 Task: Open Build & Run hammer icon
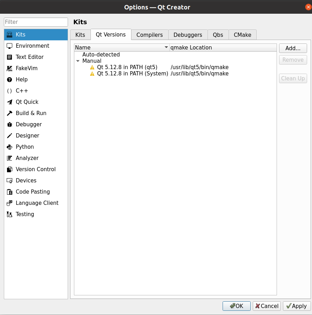(x=9, y=113)
